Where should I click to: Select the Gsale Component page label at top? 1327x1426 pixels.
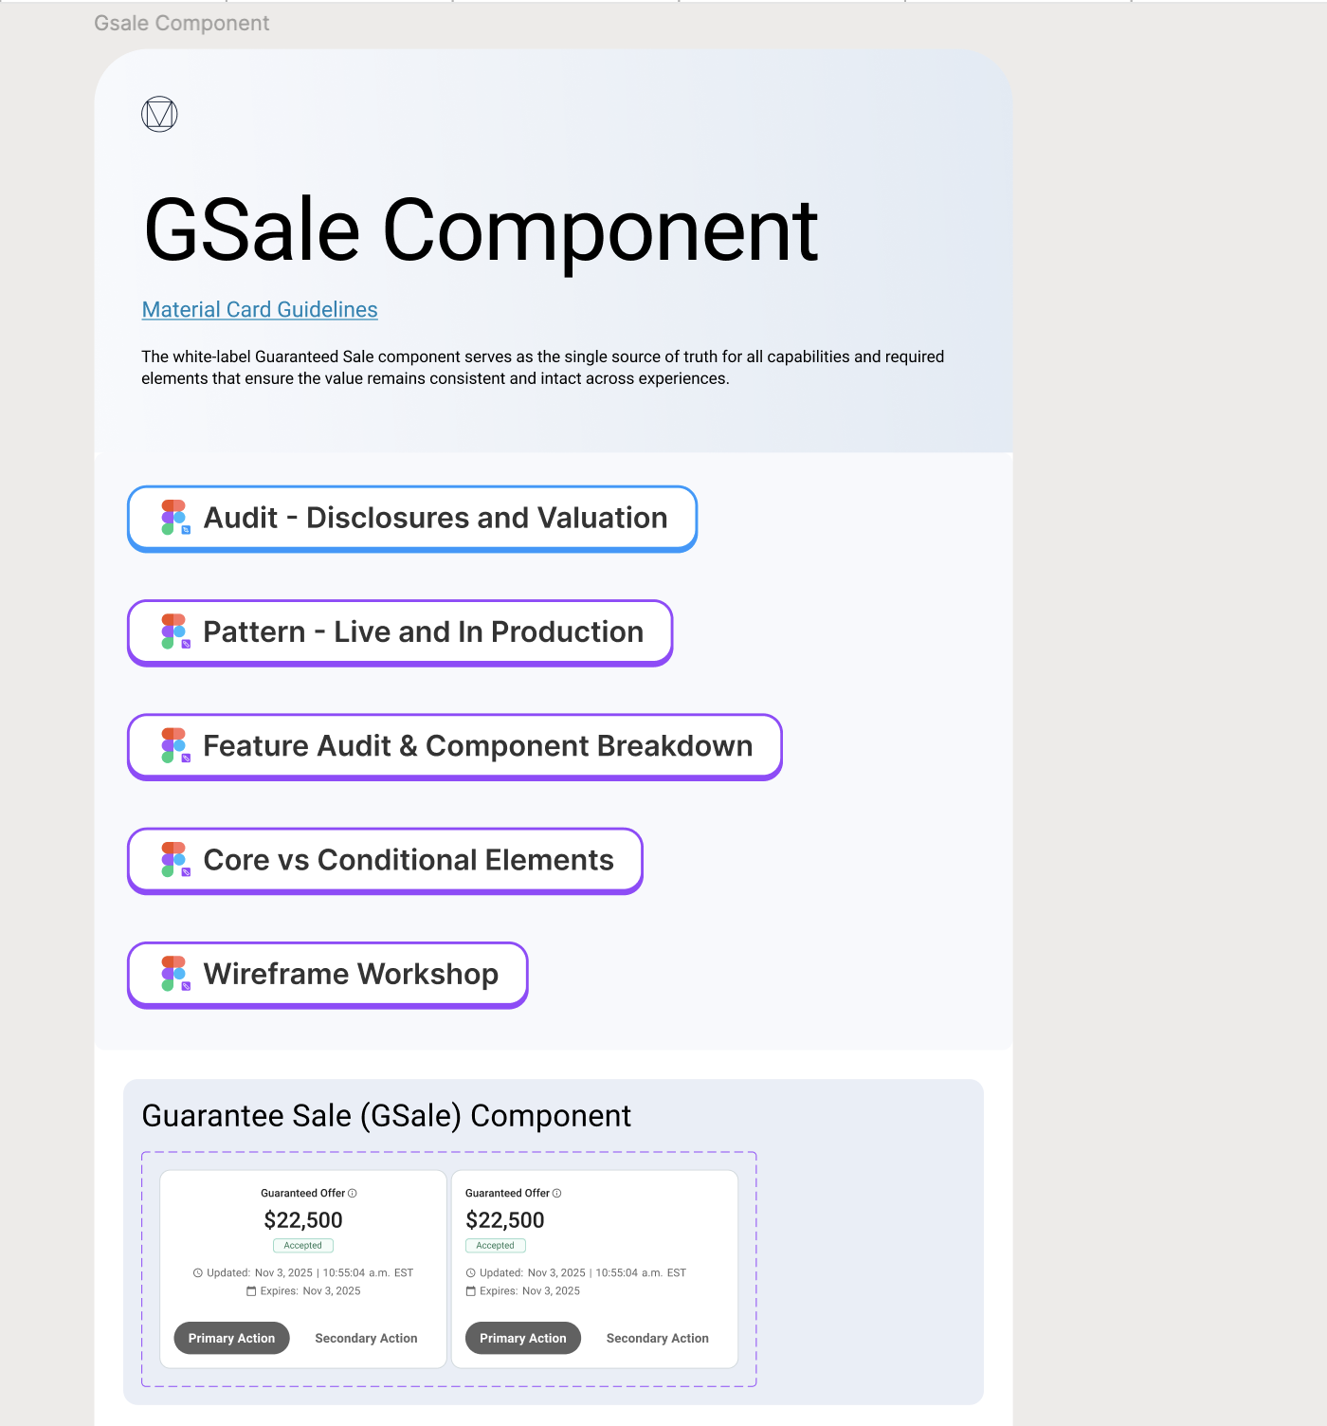pyautogui.click(x=180, y=22)
